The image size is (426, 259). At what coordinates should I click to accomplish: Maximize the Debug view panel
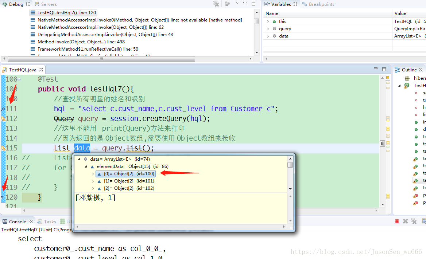(253, 4)
